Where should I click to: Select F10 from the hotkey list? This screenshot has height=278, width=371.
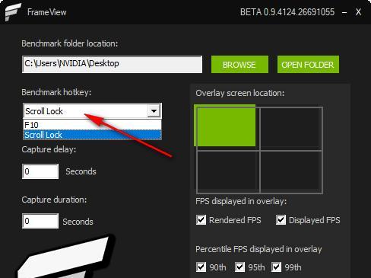tap(92, 125)
